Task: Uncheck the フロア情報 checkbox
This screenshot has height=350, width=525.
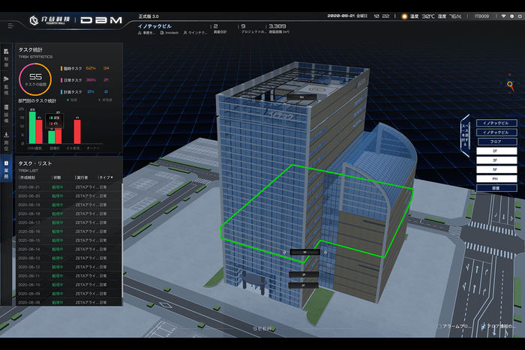Action: pos(484,328)
